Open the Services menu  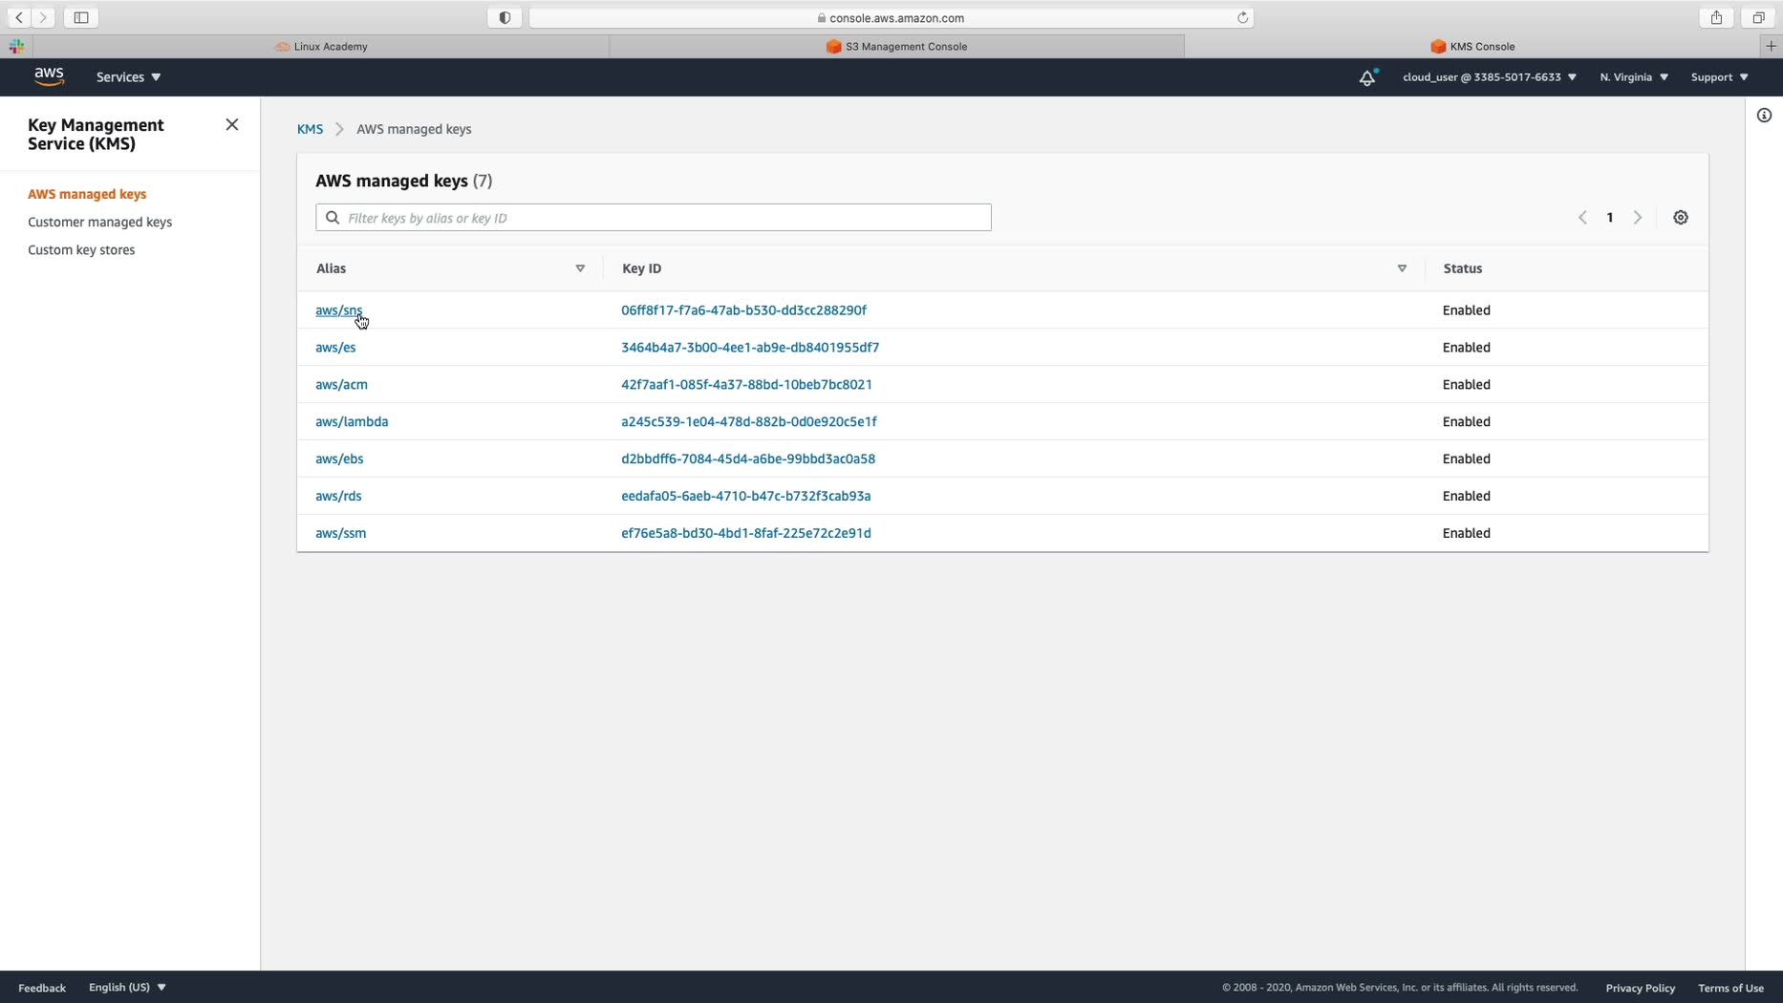click(128, 77)
